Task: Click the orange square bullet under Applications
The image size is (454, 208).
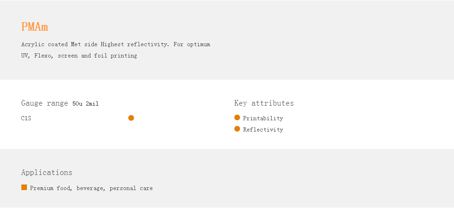Action: [24, 187]
